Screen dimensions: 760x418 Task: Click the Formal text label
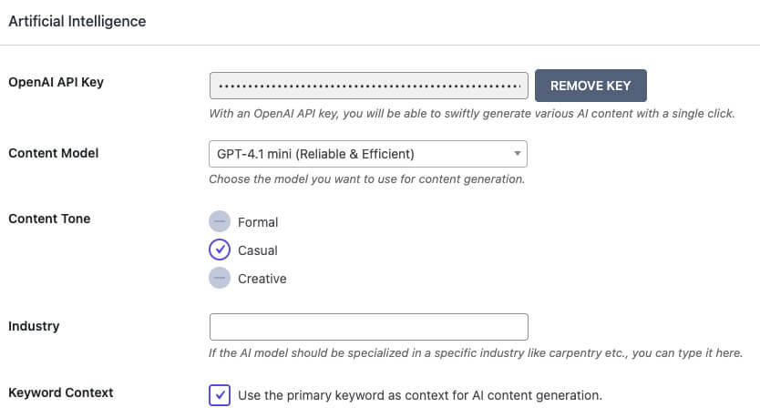pyautogui.click(x=258, y=222)
